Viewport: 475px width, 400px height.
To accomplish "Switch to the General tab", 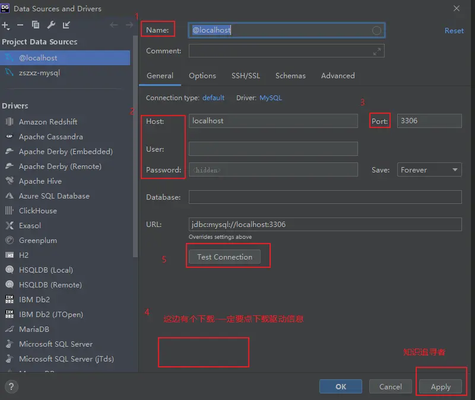I will click(x=160, y=76).
